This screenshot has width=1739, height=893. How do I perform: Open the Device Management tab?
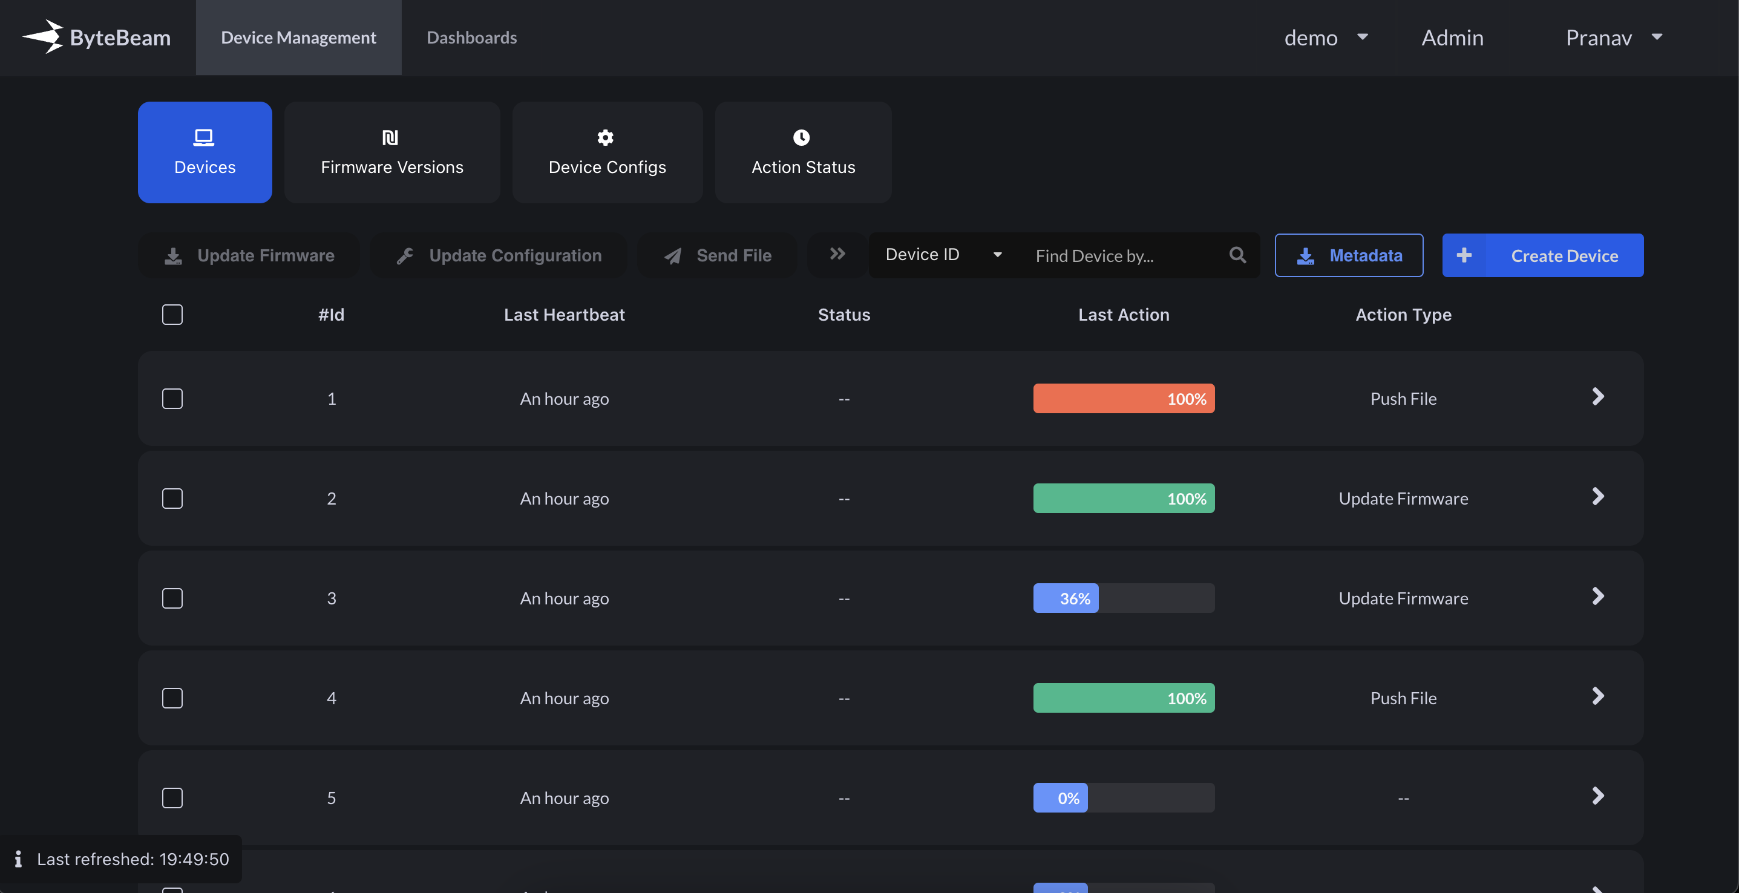pos(298,37)
